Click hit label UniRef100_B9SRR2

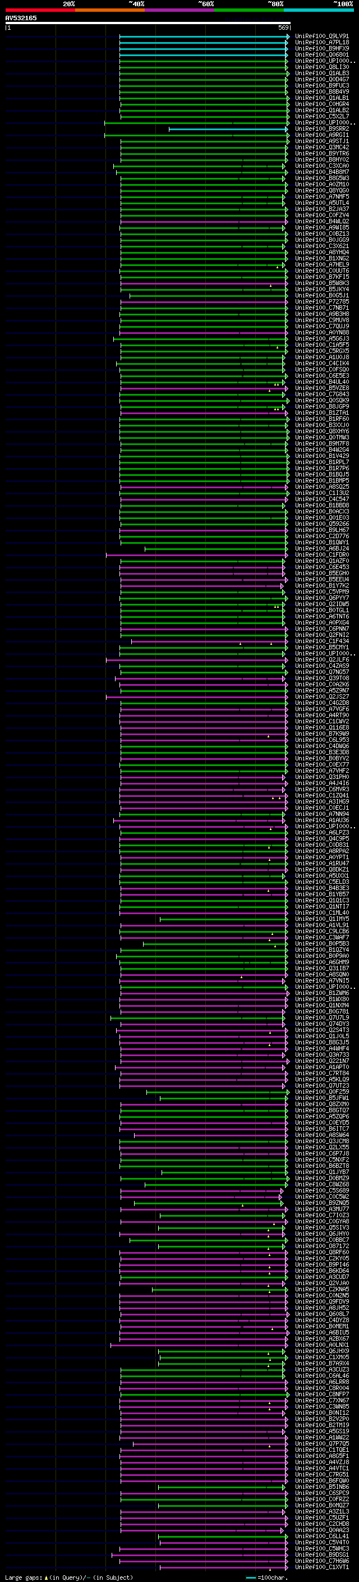click(321, 129)
